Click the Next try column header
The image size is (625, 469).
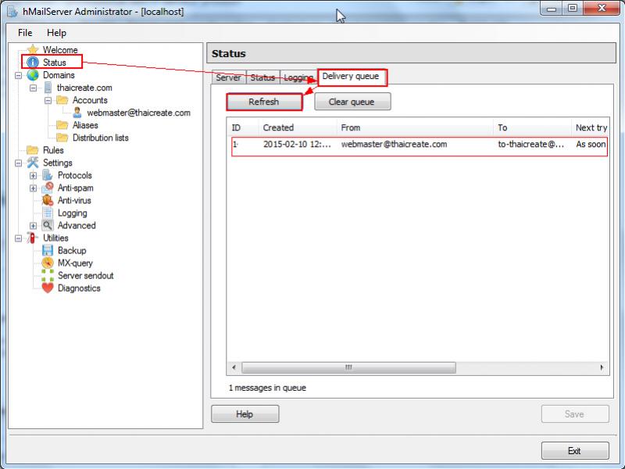pos(590,127)
